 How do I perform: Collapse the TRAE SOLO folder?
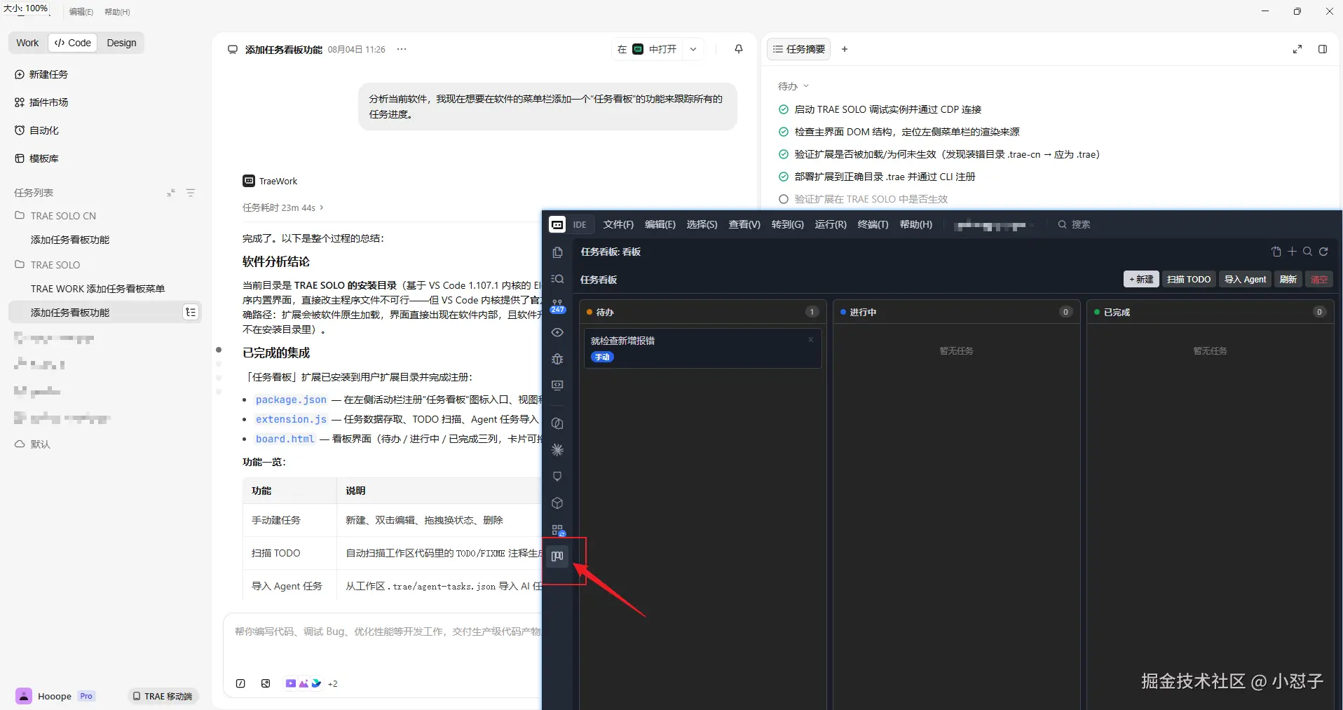48,265
